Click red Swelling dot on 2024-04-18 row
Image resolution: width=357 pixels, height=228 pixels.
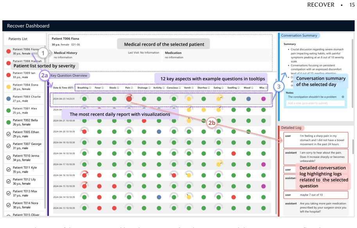[x=233, y=153]
